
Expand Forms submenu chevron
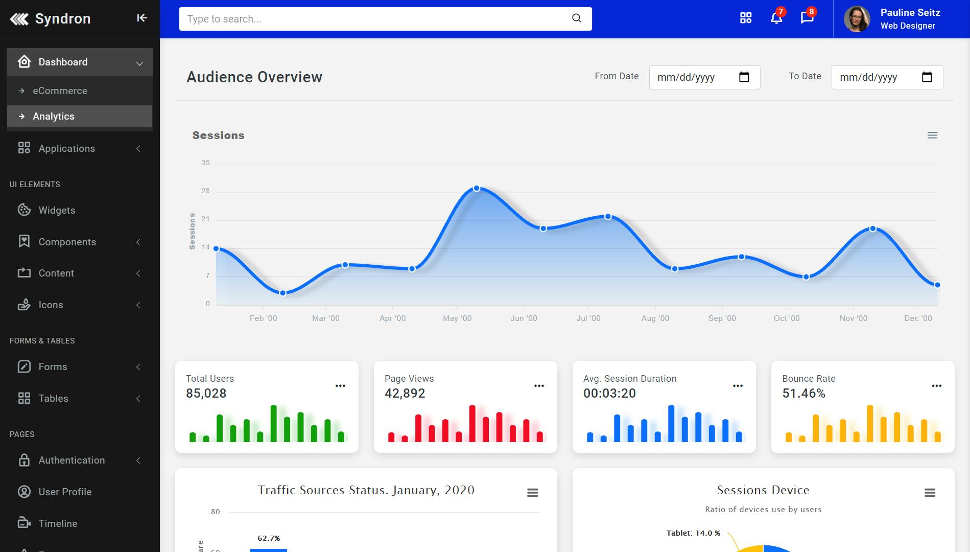pos(138,367)
